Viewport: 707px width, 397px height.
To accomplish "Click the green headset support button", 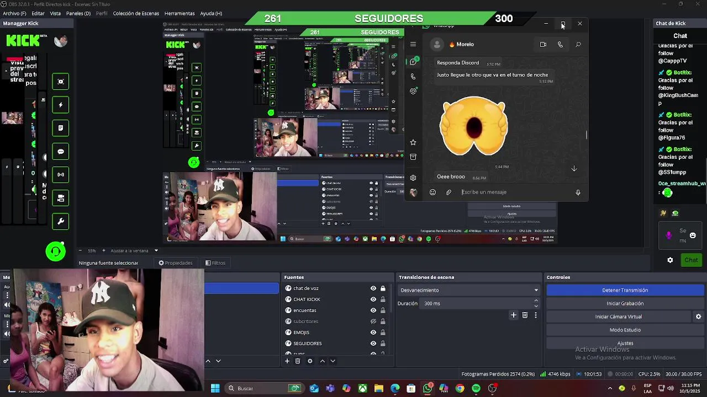I will click(55, 251).
